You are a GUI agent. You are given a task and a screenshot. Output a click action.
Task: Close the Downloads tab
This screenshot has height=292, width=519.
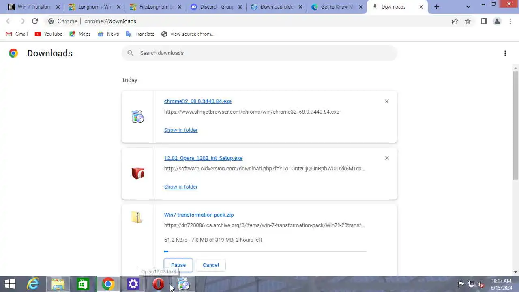[421, 7]
